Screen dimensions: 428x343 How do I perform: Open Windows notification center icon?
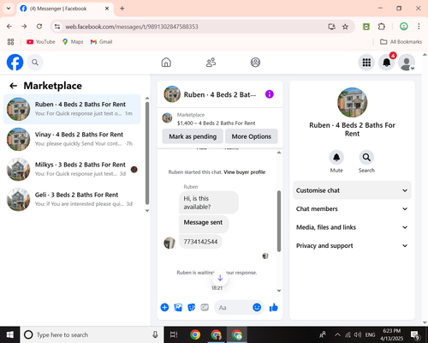(x=415, y=334)
